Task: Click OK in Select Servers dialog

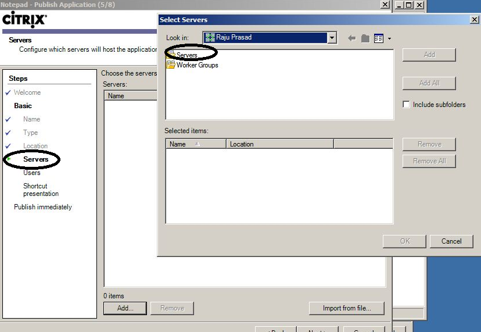Action: tap(405, 241)
